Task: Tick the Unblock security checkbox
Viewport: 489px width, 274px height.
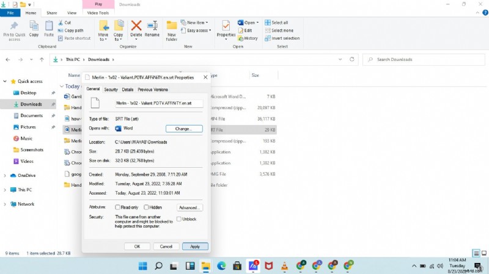Action: 179,218
